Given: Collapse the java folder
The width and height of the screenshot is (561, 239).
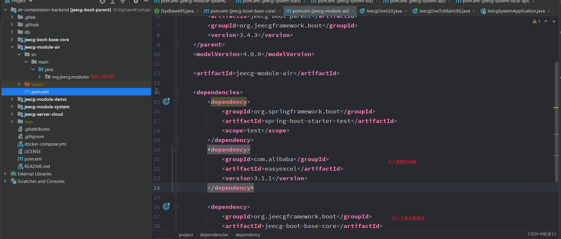Looking at the screenshot, I should [33, 69].
